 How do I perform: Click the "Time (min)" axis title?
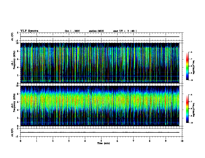(x=104, y=143)
